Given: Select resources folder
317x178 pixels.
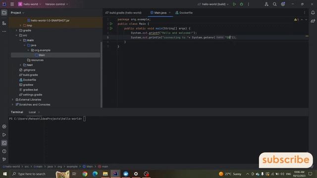Looking at the screenshot, I should [35, 60].
